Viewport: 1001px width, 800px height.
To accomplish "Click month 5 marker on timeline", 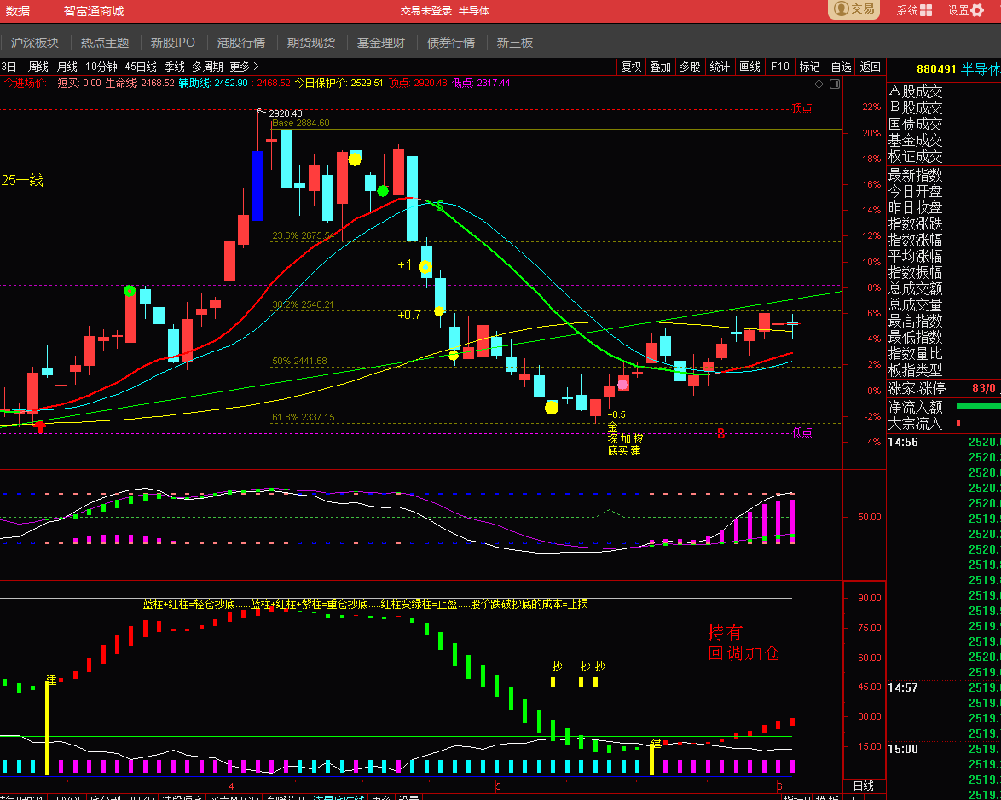I will [x=498, y=786].
